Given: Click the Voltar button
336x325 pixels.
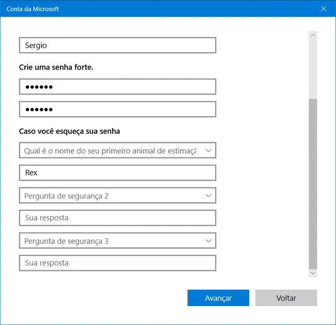Looking at the screenshot, I should tap(286, 298).
